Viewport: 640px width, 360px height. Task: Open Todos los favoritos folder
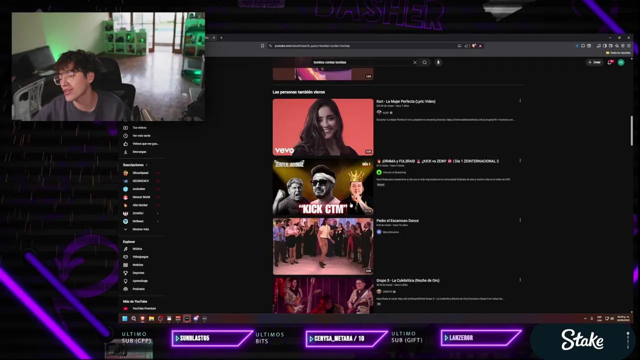(x=618, y=52)
